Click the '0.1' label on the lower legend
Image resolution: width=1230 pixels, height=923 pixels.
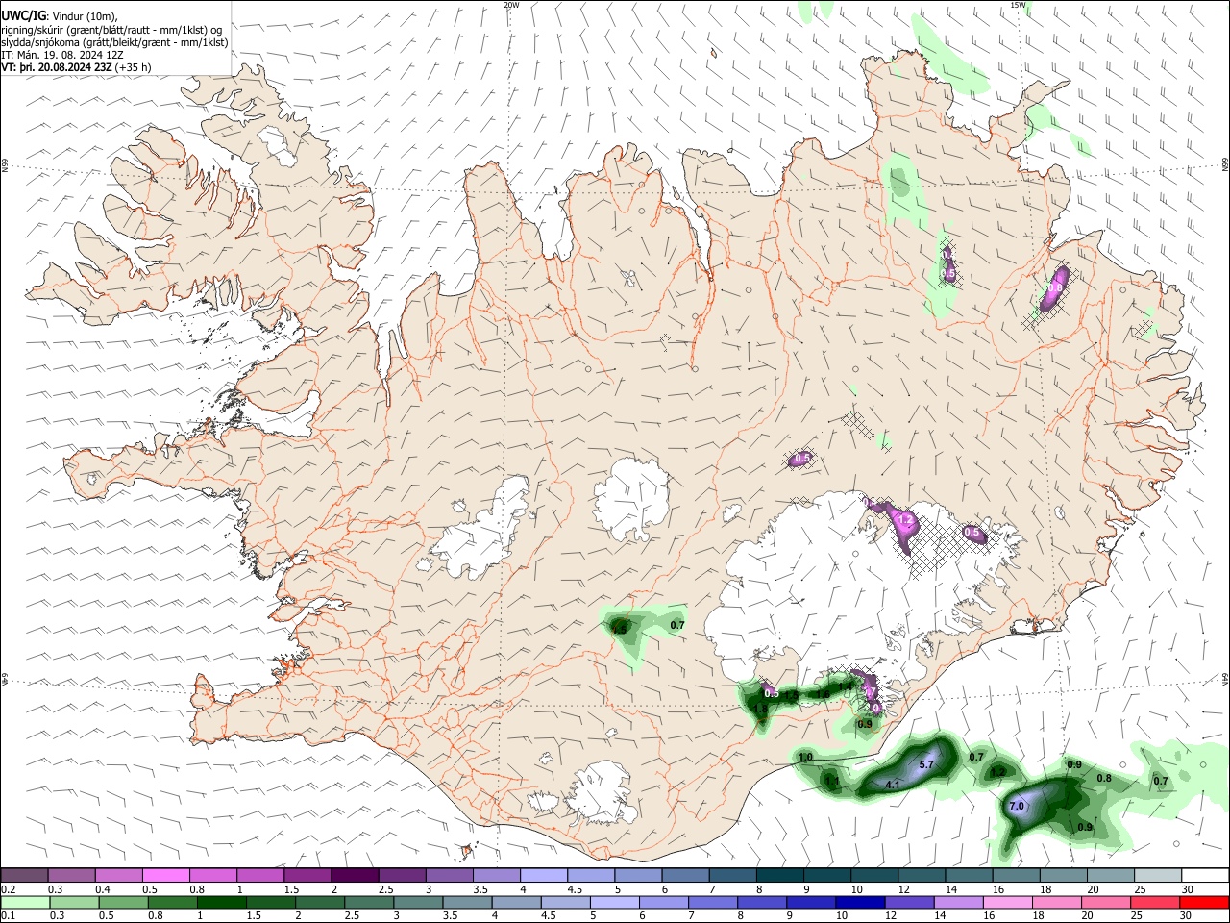coord(8,915)
